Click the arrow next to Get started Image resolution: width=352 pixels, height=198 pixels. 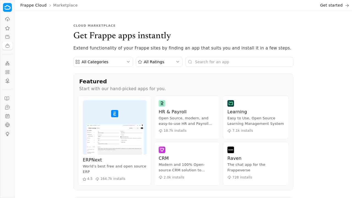point(347,5)
